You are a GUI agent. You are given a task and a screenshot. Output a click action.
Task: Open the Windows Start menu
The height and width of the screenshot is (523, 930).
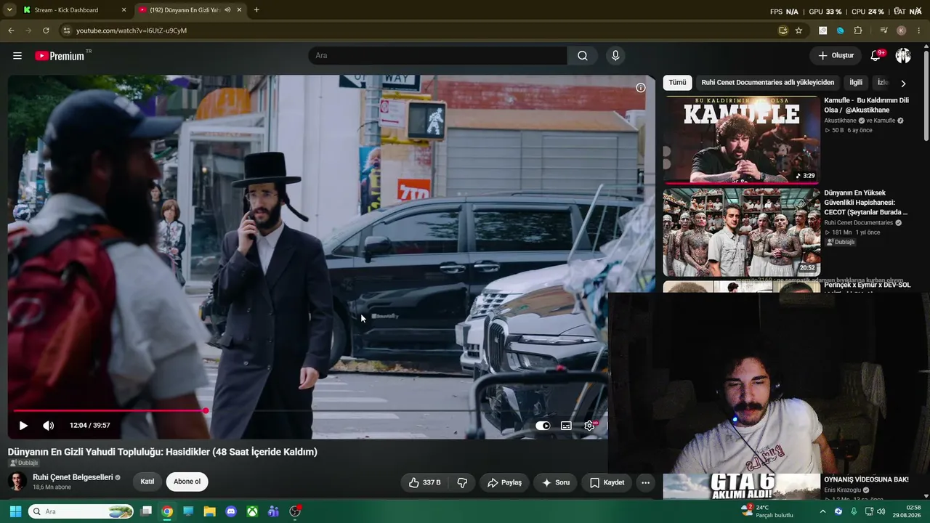(x=15, y=511)
